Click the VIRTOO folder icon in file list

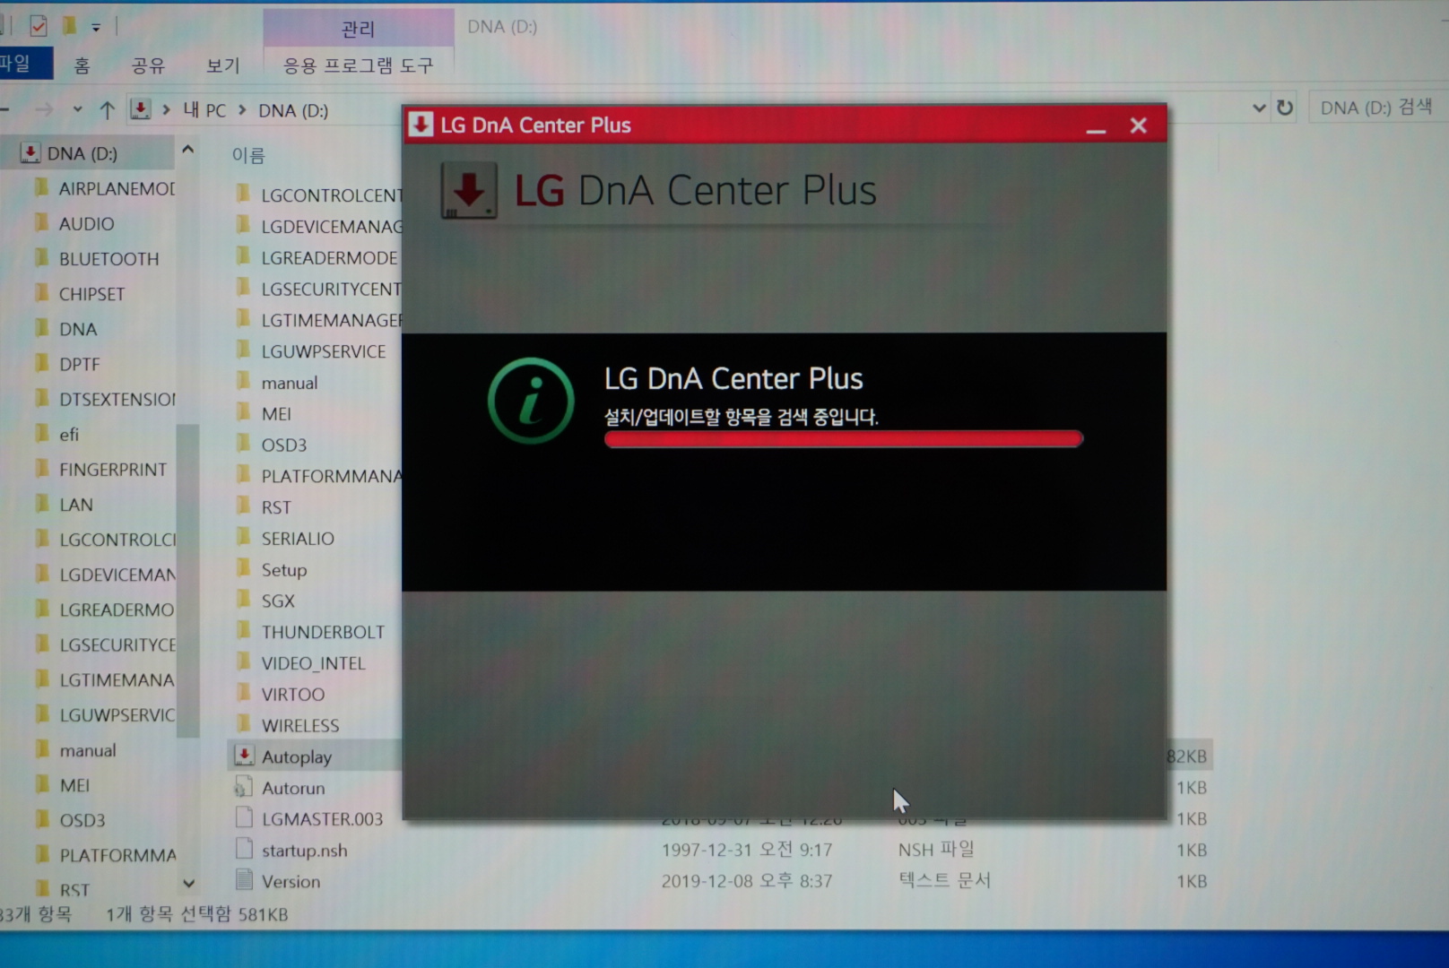tap(243, 693)
